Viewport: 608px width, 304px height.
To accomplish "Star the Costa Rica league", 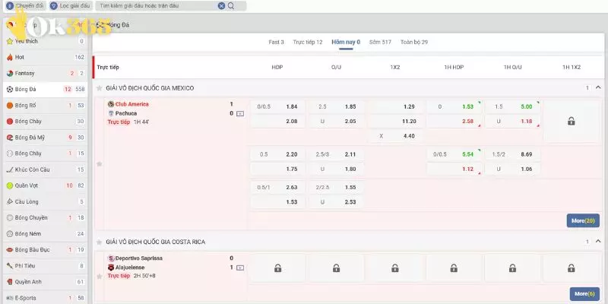I will pyautogui.click(x=99, y=242).
